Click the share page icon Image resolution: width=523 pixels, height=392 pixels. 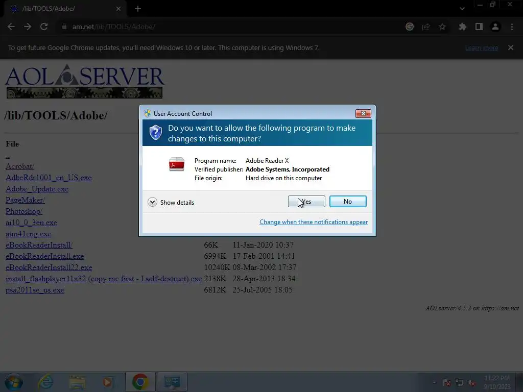pos(426,27)
